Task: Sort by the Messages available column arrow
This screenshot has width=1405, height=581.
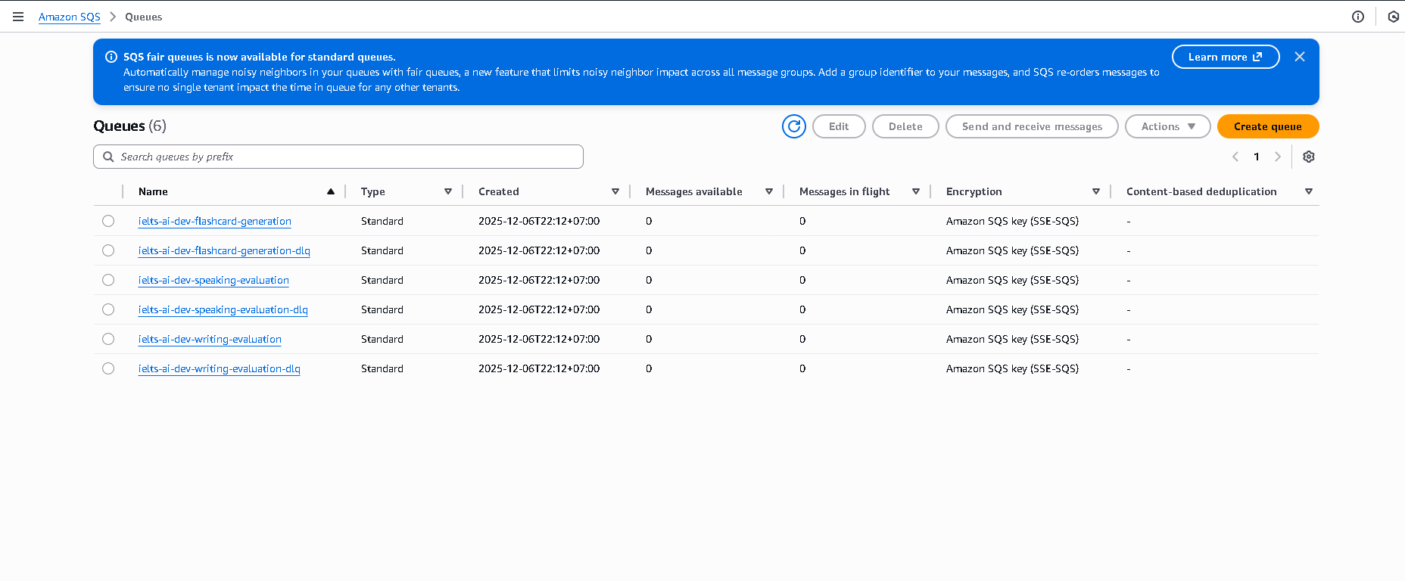Action: [x=768, y=191]
